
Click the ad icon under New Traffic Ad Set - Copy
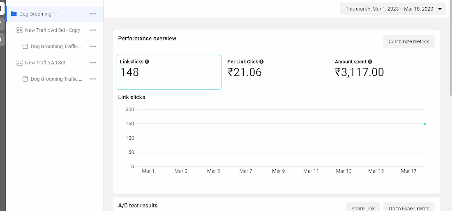[x=25, y=46]
